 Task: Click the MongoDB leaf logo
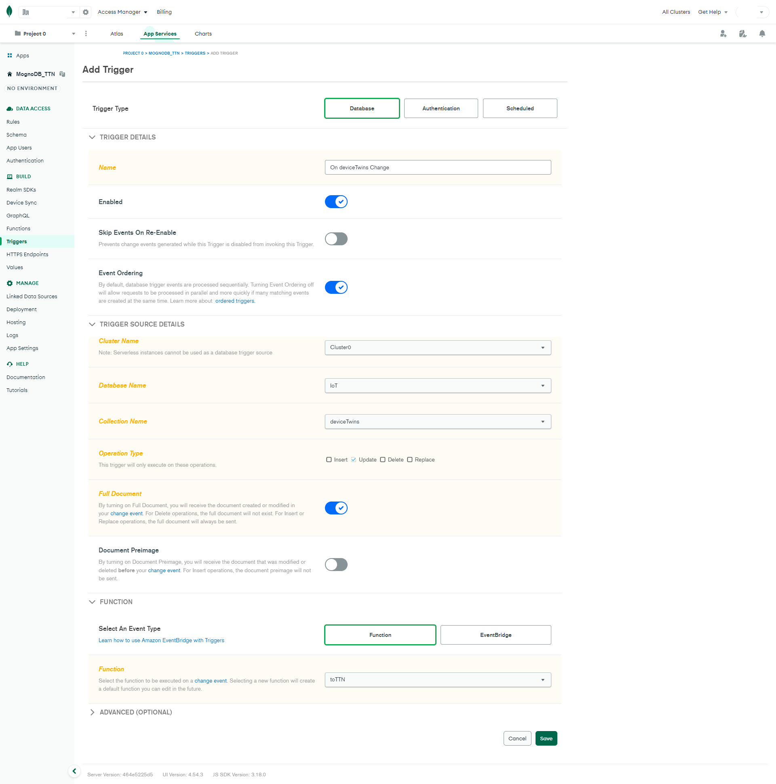click(9, 12)
